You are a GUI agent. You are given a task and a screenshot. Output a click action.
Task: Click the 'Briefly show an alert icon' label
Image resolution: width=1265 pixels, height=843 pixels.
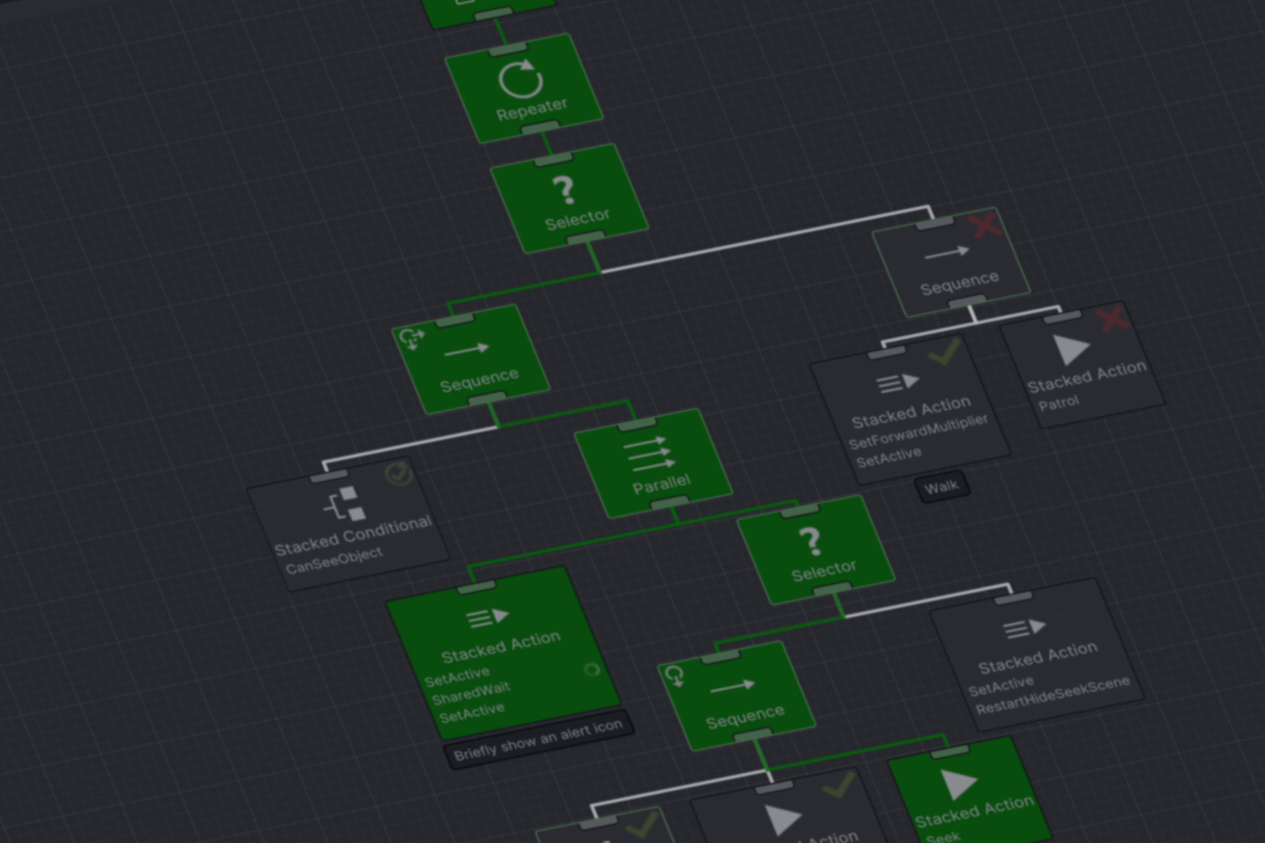(538, 741)
